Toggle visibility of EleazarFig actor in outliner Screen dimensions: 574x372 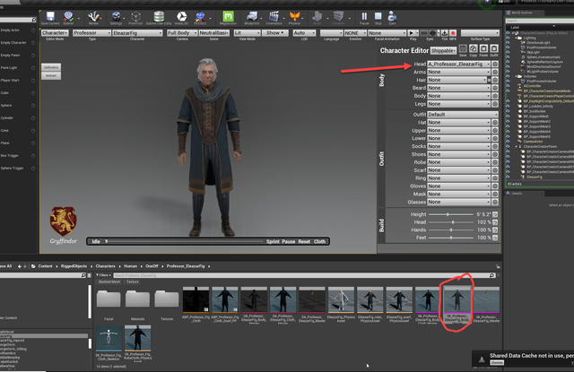(508, 177)
